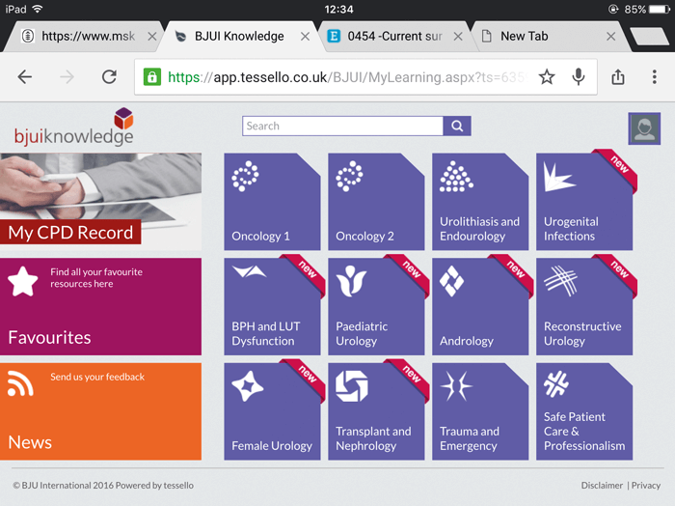Tap the microphone voice search icon
Viewport: 675px width, 506px height.
tap(579, 77)
